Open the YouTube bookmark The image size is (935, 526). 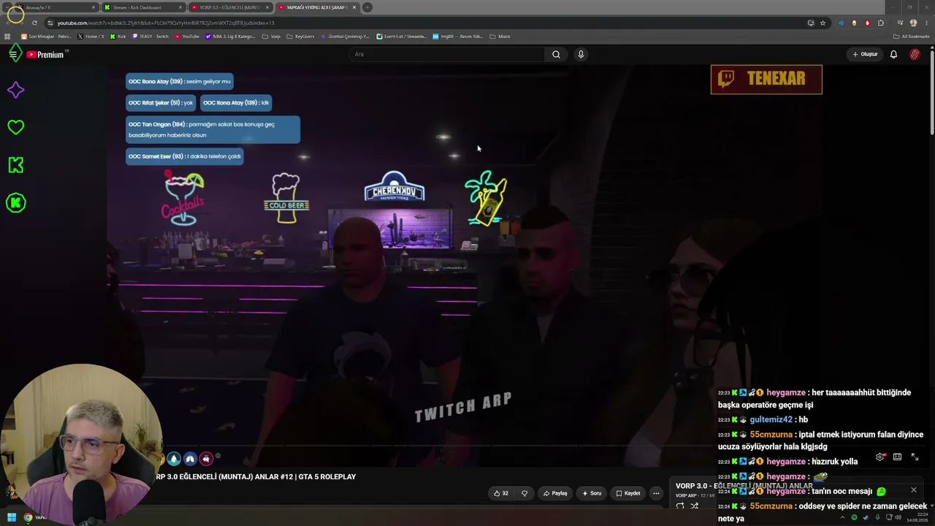[187, 37]
